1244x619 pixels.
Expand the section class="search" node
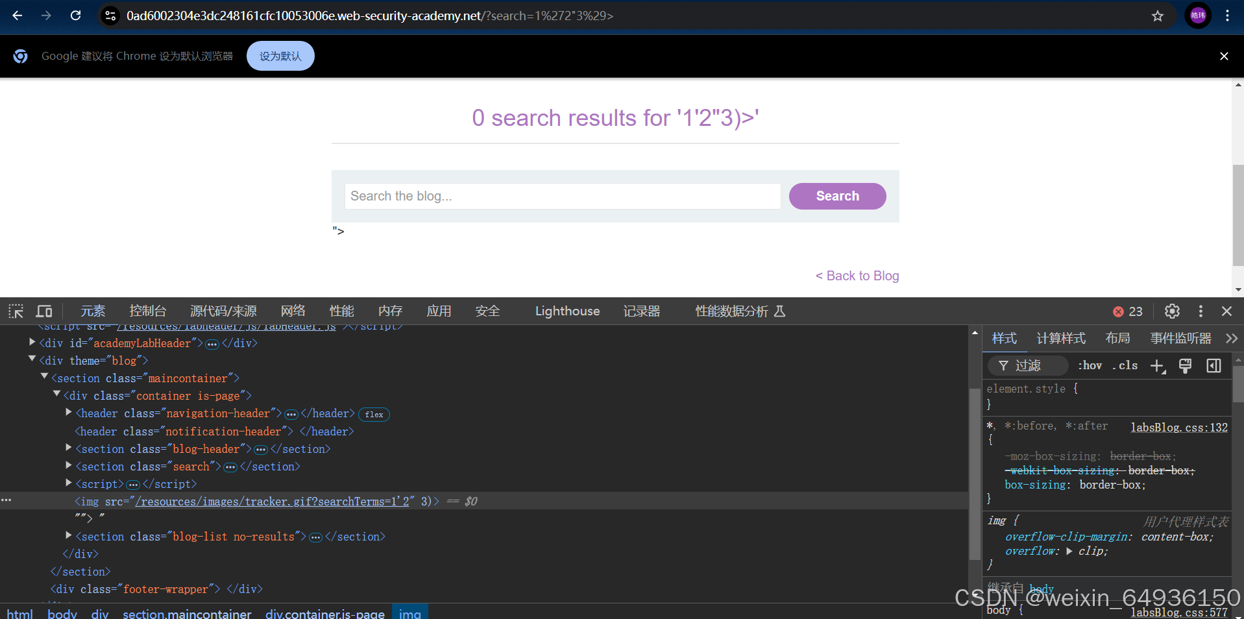point(69,465)
